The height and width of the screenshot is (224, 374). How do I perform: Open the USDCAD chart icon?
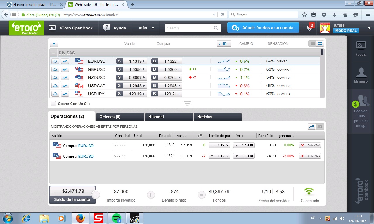pyautogui.click(x=65, y=86)
